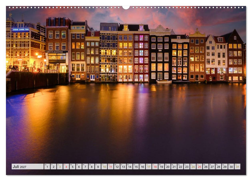Pick day 16 in the date strip

(142, 167)
